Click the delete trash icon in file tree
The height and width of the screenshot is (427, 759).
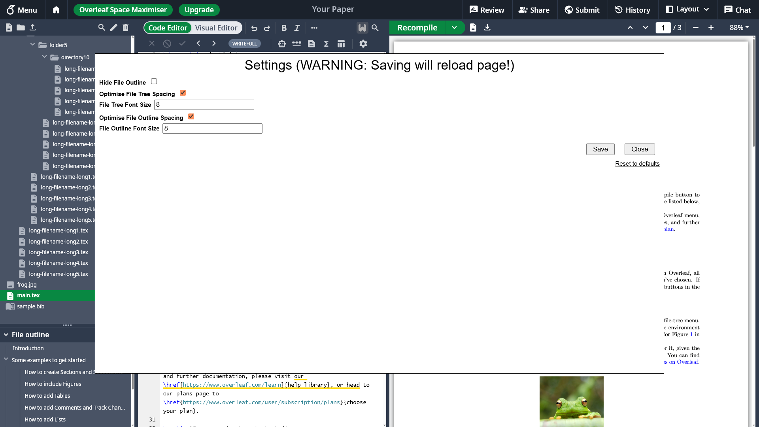pyautogui.click(x=125, y=27)
